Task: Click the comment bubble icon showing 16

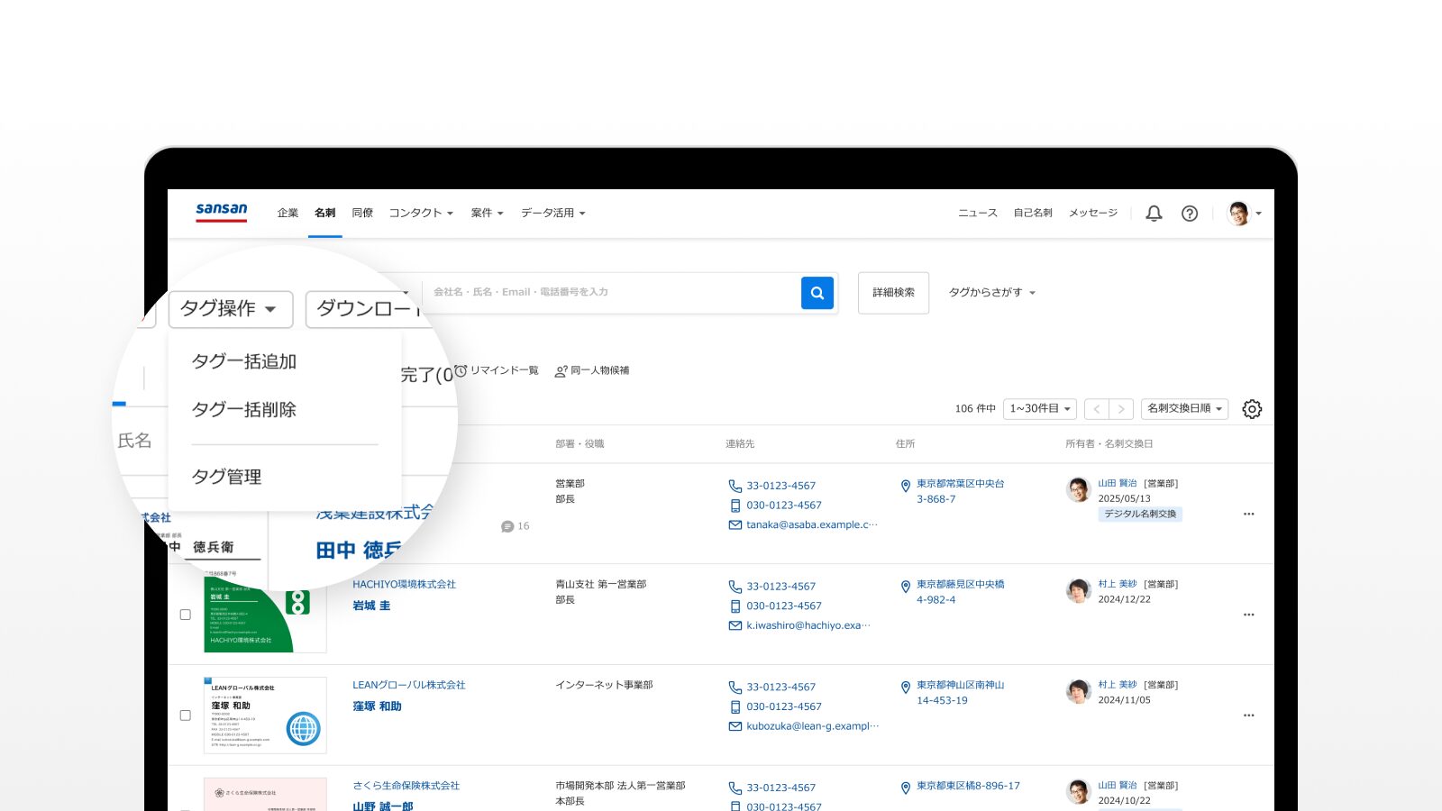Action: click(507, 526)
